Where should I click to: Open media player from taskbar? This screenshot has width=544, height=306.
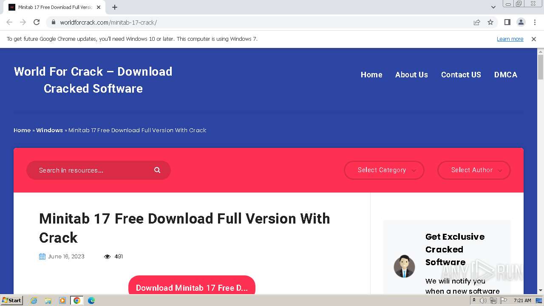point(62,300)
